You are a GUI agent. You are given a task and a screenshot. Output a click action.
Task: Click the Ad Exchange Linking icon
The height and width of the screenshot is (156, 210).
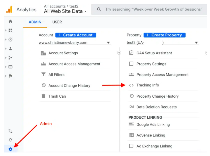[131, 146]
